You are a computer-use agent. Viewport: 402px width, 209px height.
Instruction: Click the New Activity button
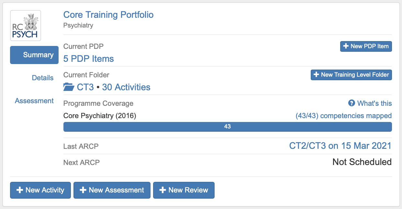pyautogui.click(x=40, y=190)
